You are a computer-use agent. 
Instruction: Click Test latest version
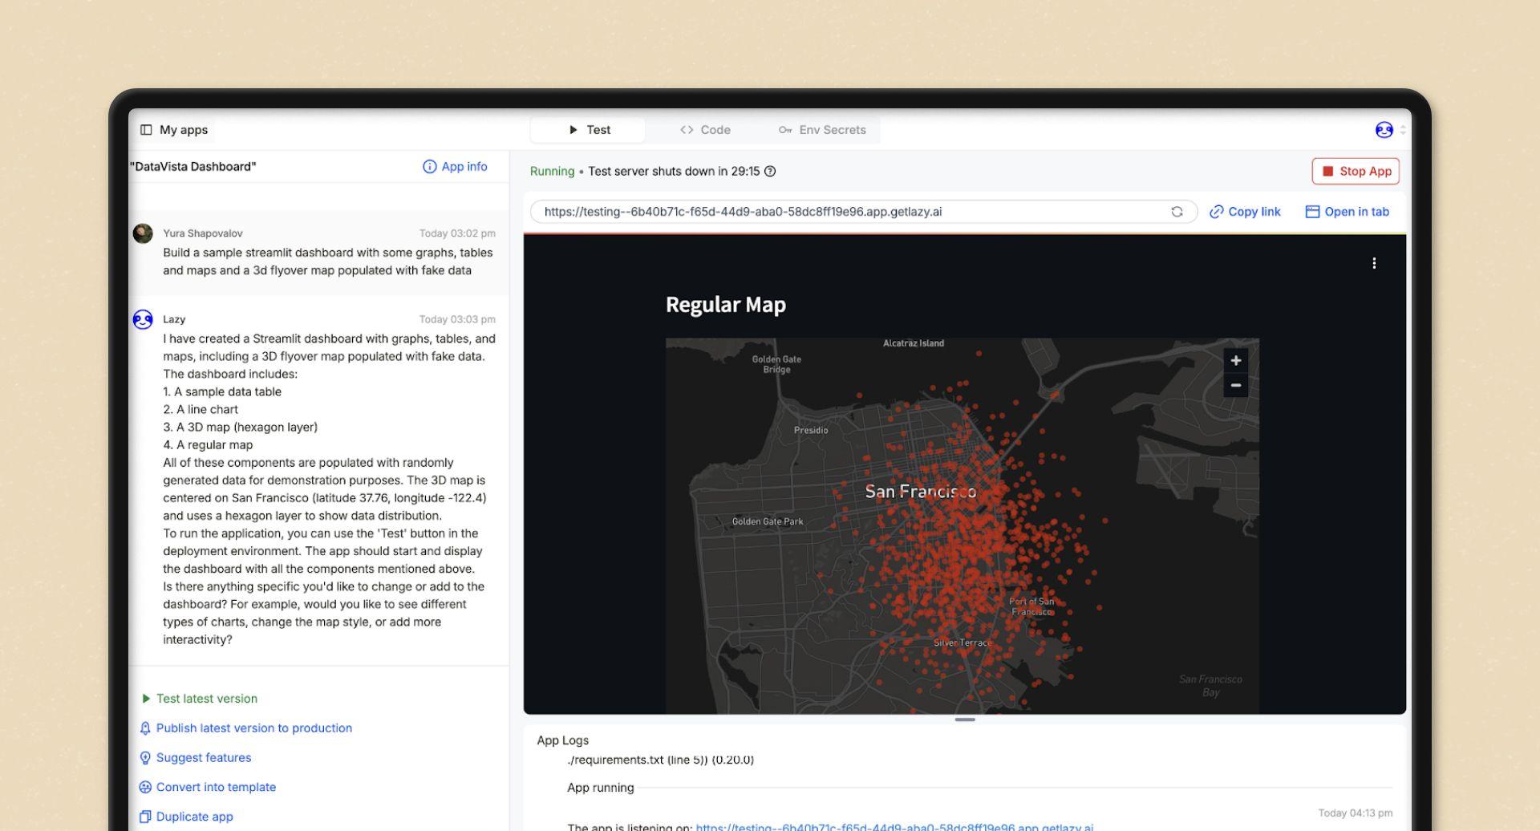pyautogui.click(x=206, y=699)
